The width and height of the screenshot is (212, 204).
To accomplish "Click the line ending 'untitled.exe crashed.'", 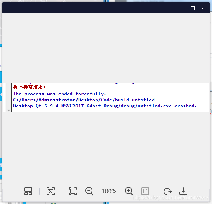I will (x=105, y=106).
